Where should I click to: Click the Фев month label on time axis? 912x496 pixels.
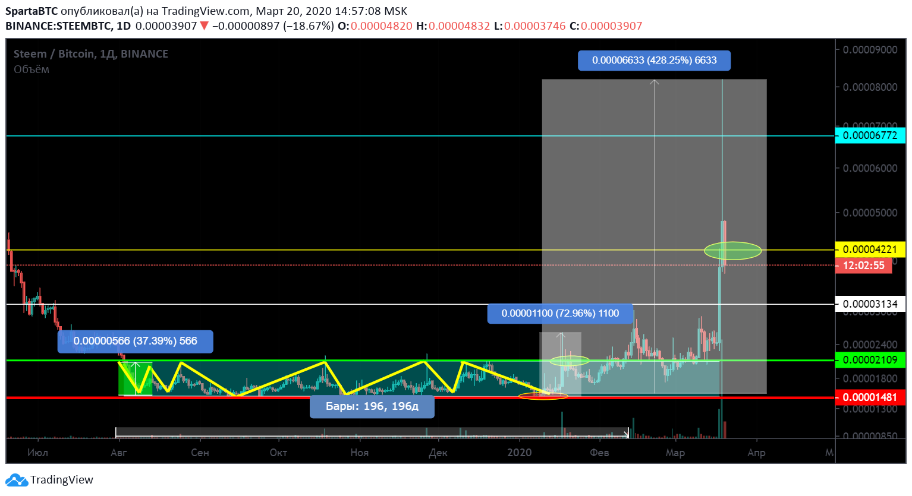599,453
